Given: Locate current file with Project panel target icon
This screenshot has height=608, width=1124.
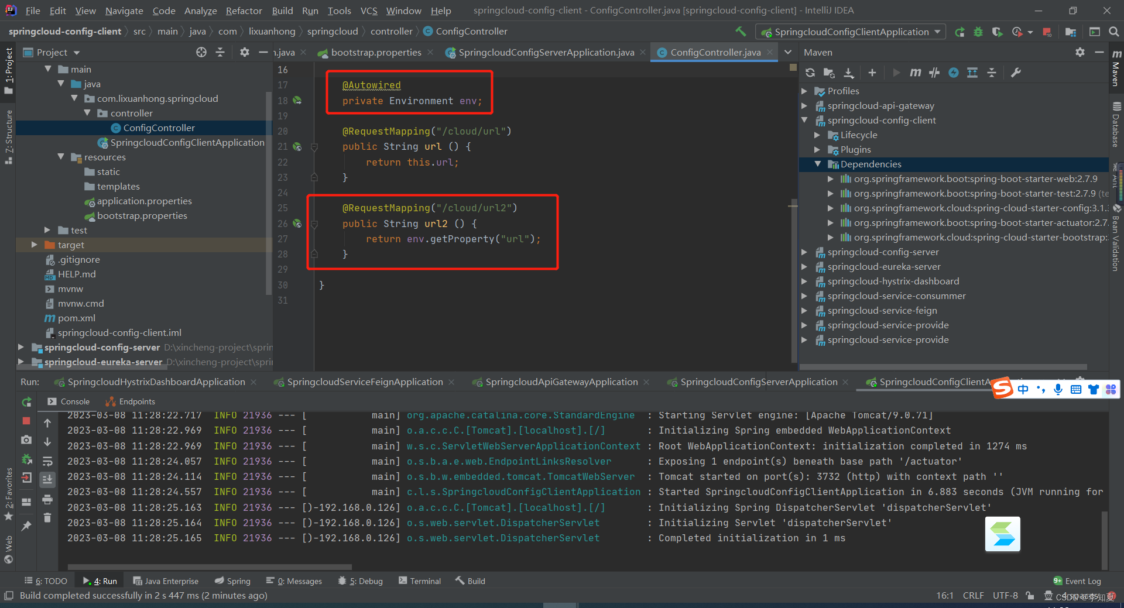Looking at the screenshot, I should pos(201,52).
